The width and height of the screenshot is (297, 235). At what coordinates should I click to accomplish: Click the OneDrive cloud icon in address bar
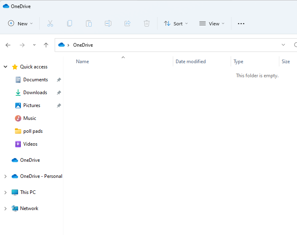tap(61, 45)
